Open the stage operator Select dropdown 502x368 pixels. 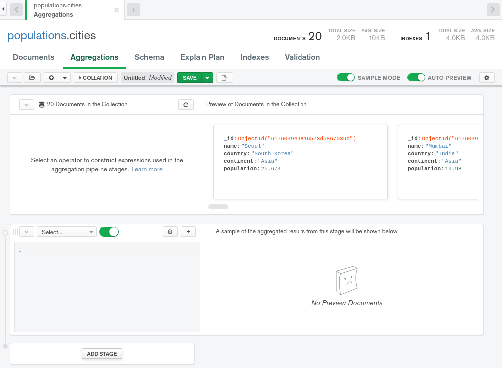[66, 231]
